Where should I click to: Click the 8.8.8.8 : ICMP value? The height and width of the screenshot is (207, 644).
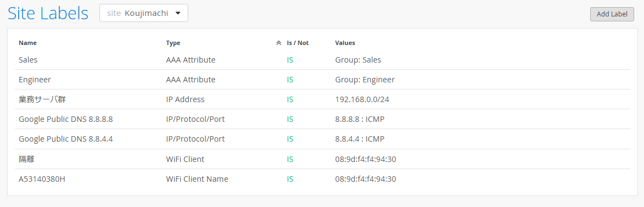click(360, 119)
